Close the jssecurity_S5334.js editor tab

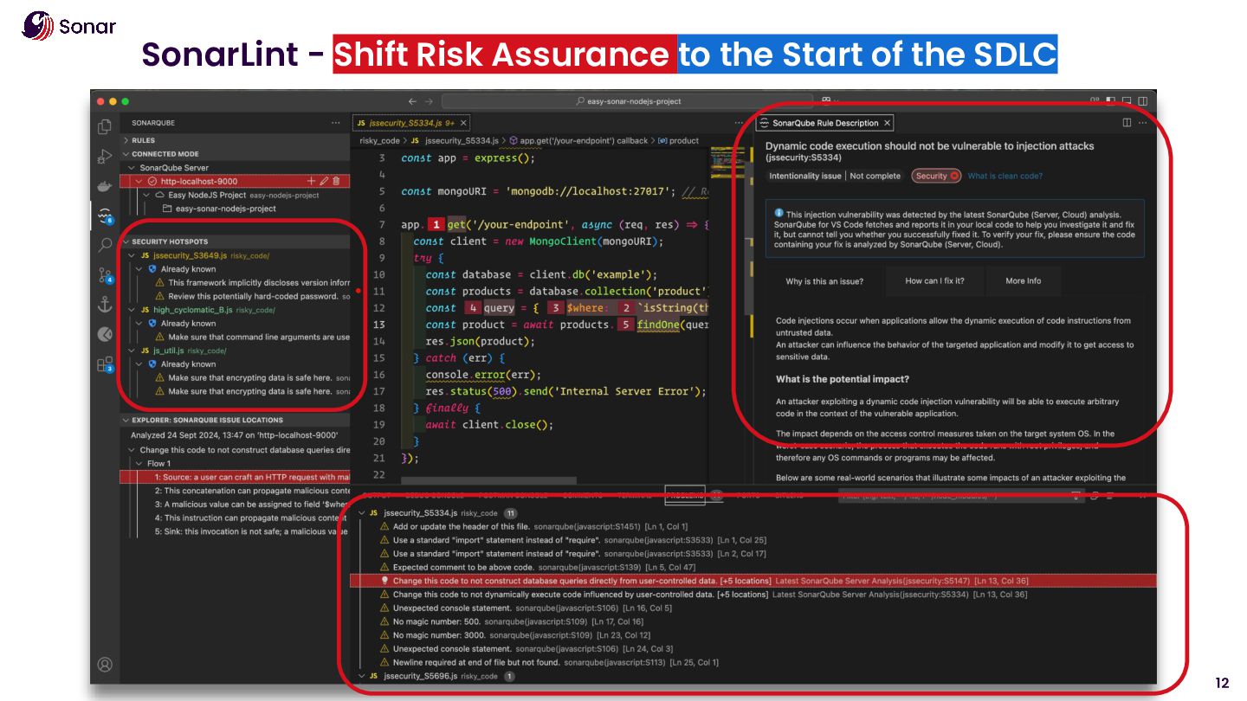464,123
